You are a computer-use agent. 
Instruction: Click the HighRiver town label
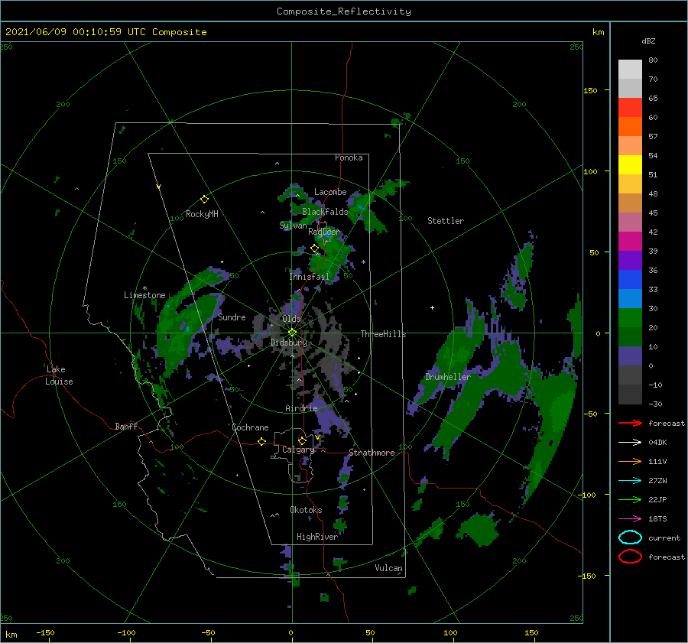point(316,537)
